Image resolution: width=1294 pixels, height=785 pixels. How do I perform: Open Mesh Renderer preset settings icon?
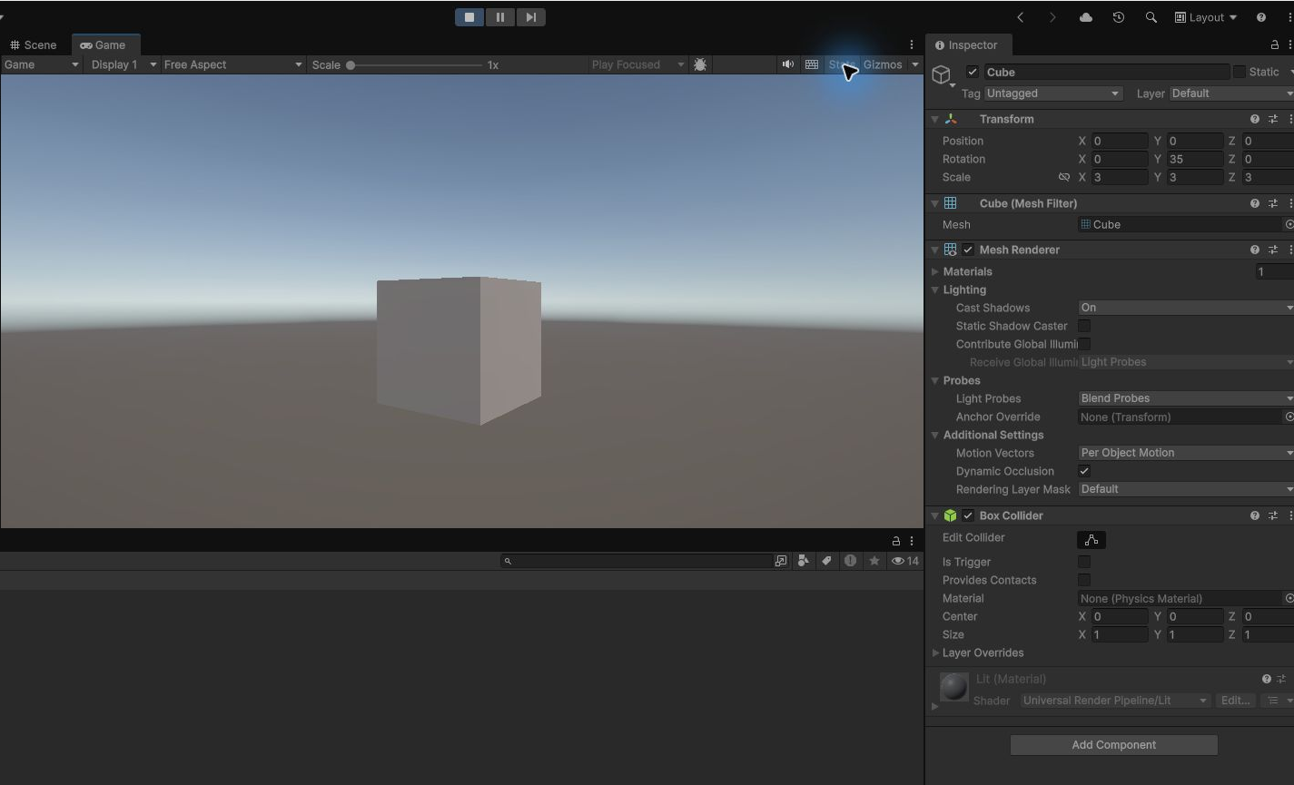click(x=1273, y=250)
